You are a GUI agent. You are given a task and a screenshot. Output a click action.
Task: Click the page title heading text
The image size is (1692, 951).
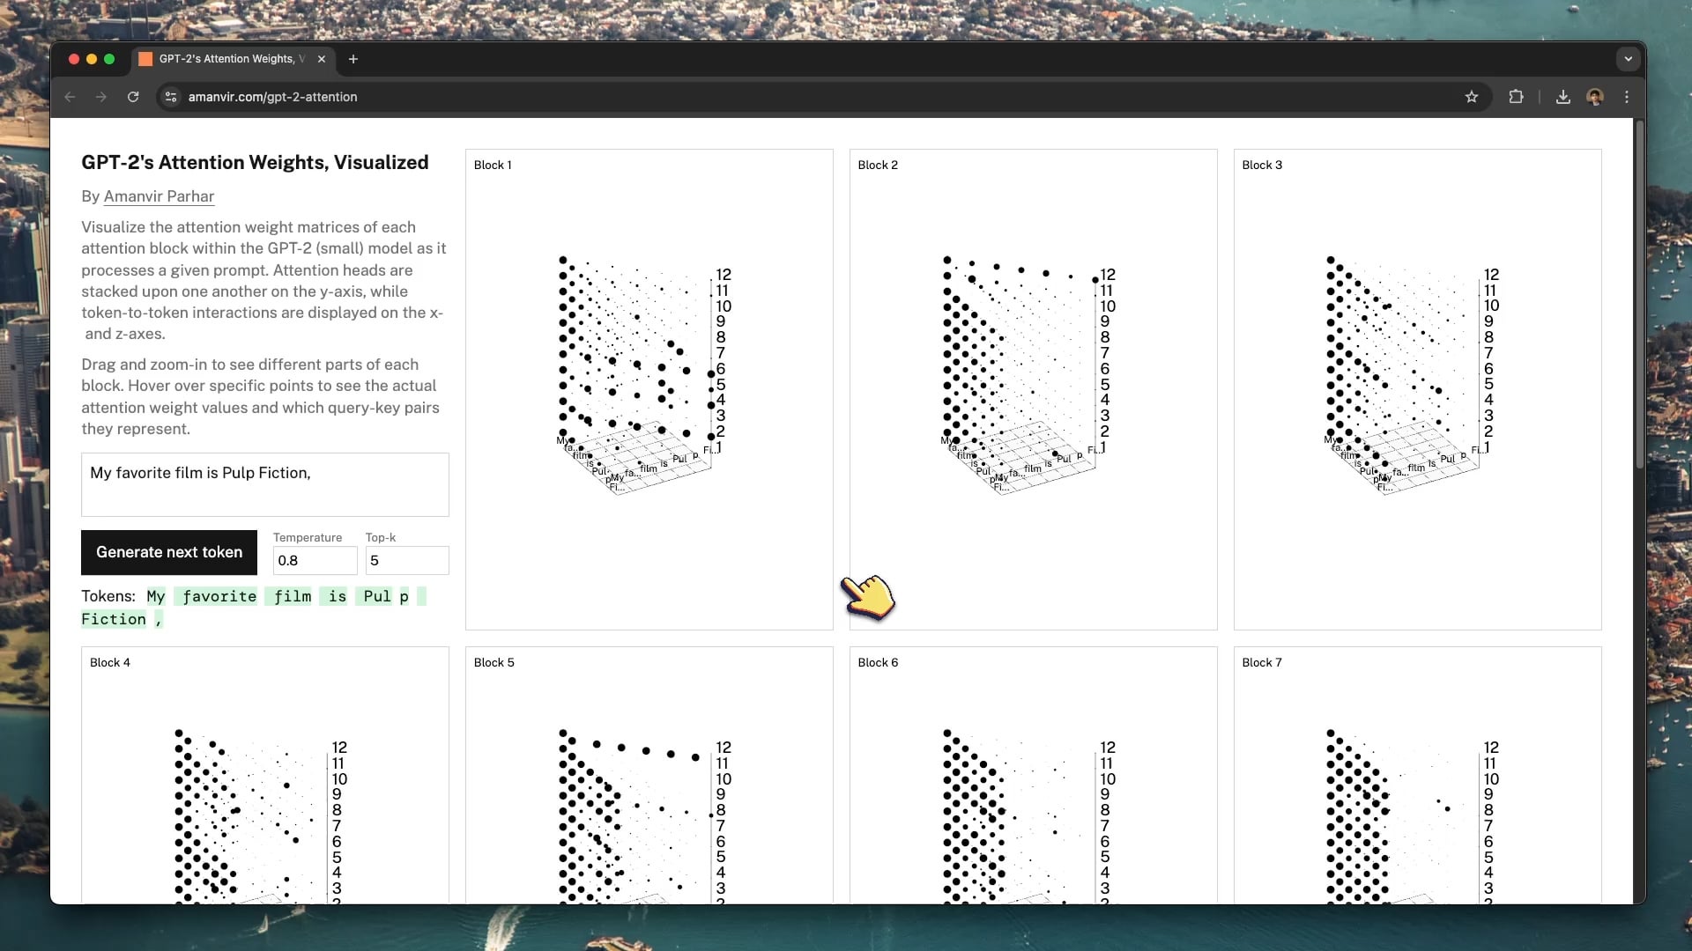click(255, 162)
